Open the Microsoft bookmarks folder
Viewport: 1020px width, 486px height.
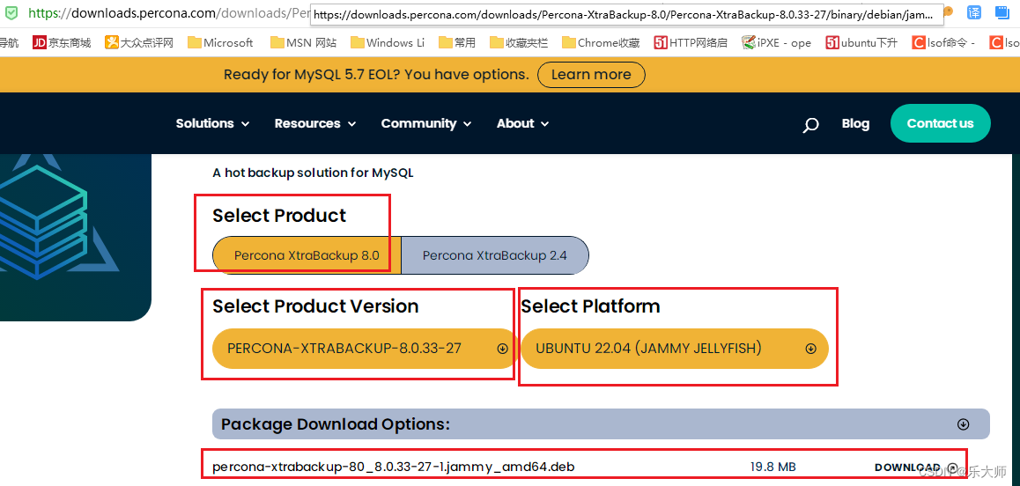coord(220,43)
